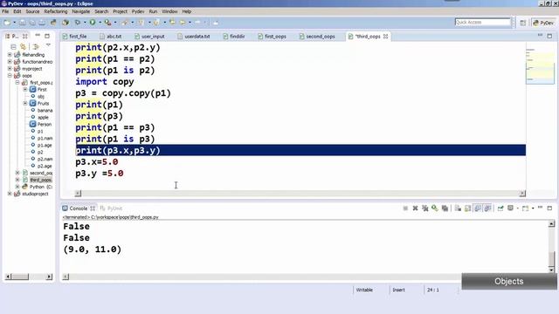The width and height of the screenshot is (559, 314).
Task: Toggle Show Console on error output
Action: (487, 208)
